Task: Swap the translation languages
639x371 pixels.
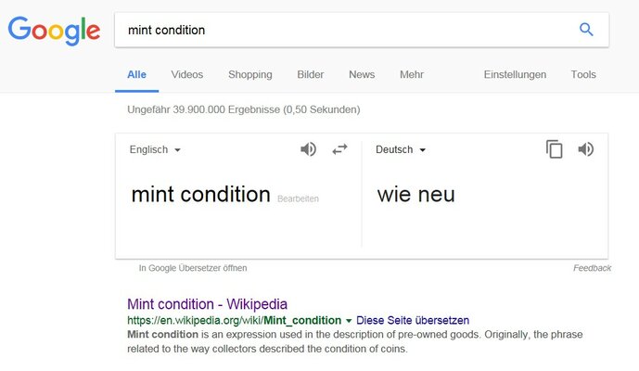Action: tap(339, 149)
